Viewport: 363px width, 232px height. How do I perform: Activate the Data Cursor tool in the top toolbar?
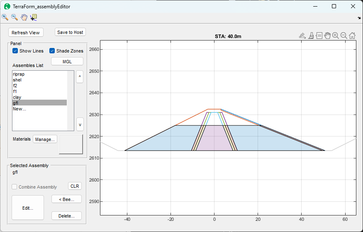click(x=34, y=17)
